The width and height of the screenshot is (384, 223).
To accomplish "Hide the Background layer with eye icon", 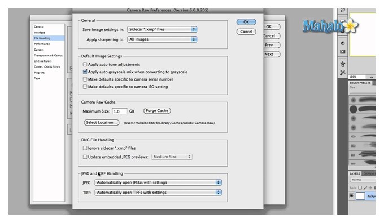I will (351, 196).
